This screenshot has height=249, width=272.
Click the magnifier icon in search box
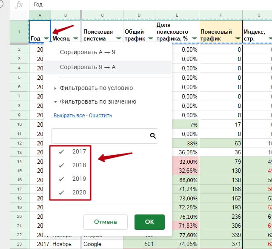click(x=153, y=136)
